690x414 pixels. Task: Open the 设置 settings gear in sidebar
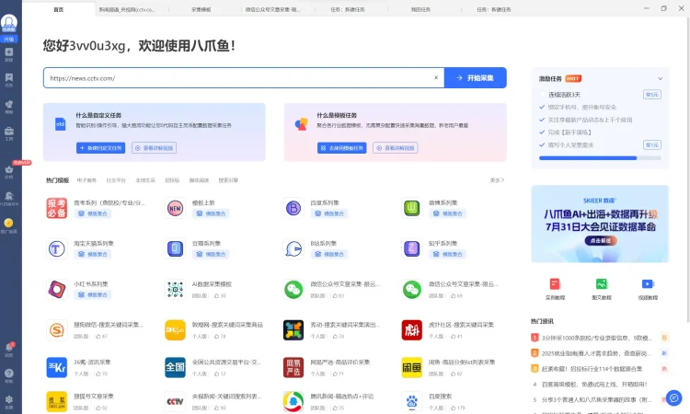(9, 399)
